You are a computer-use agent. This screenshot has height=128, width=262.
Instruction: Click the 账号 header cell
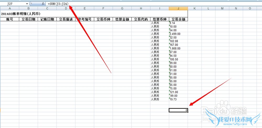click(10, 19)
